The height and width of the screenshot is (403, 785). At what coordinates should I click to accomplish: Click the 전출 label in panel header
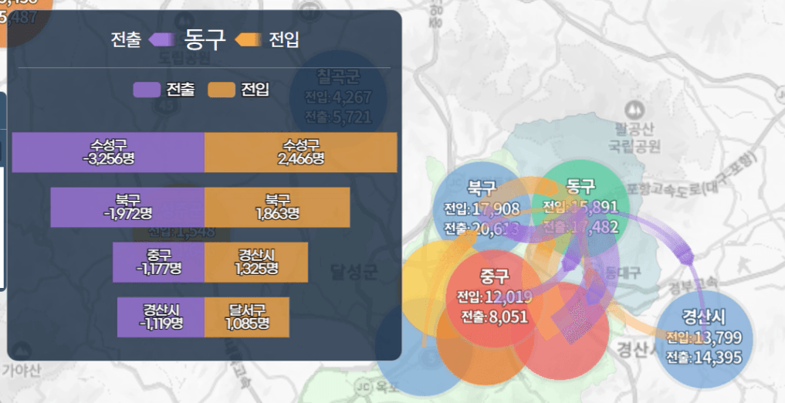[x=126, y=39]
